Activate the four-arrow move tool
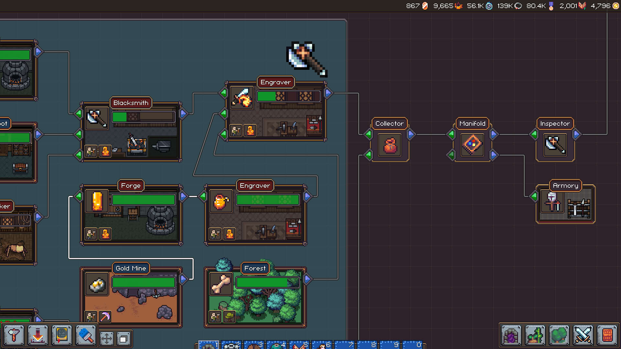Screen dimensions: 621x349 pyautogui.click(x=106, y=339)
